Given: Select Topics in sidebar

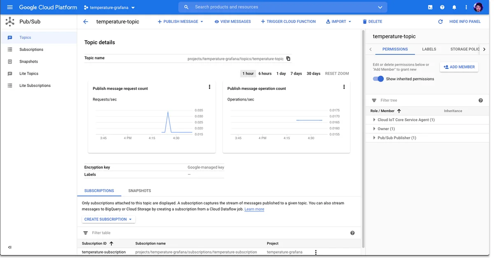Looking at the screenshot, I should click(x=38, y=38).
